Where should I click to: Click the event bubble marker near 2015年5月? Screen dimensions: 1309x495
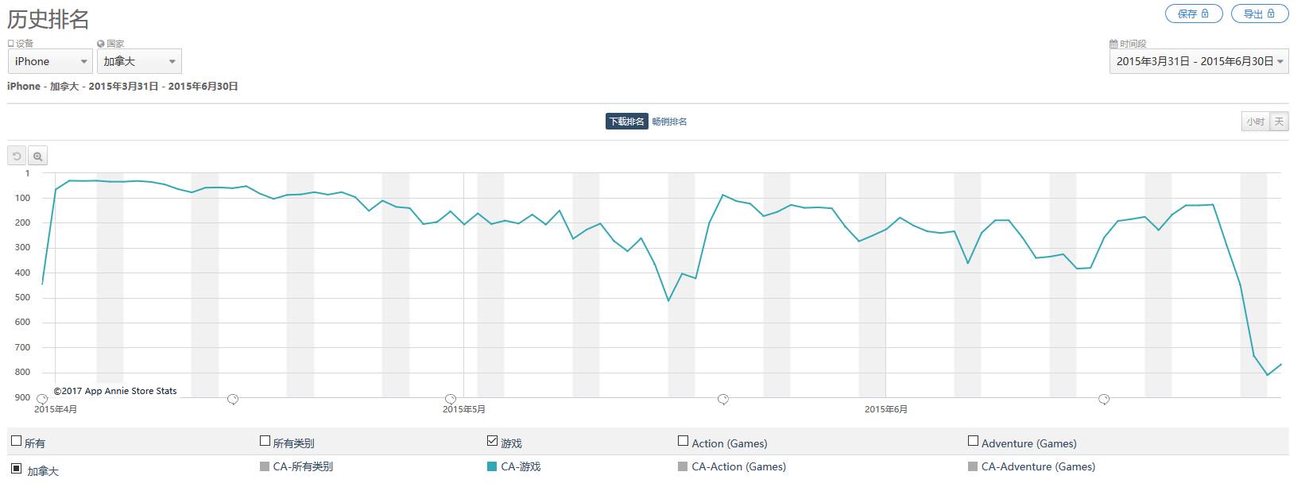coord(451,399)
